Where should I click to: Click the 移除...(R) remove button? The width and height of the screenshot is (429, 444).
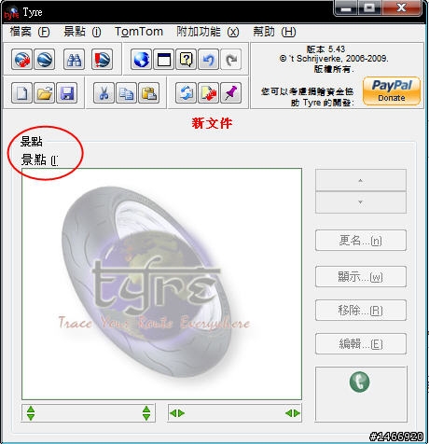tap(361, 310)
